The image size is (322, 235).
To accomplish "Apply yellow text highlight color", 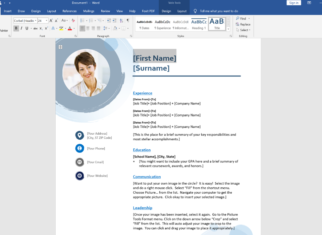I will click(x=61, y=29).
